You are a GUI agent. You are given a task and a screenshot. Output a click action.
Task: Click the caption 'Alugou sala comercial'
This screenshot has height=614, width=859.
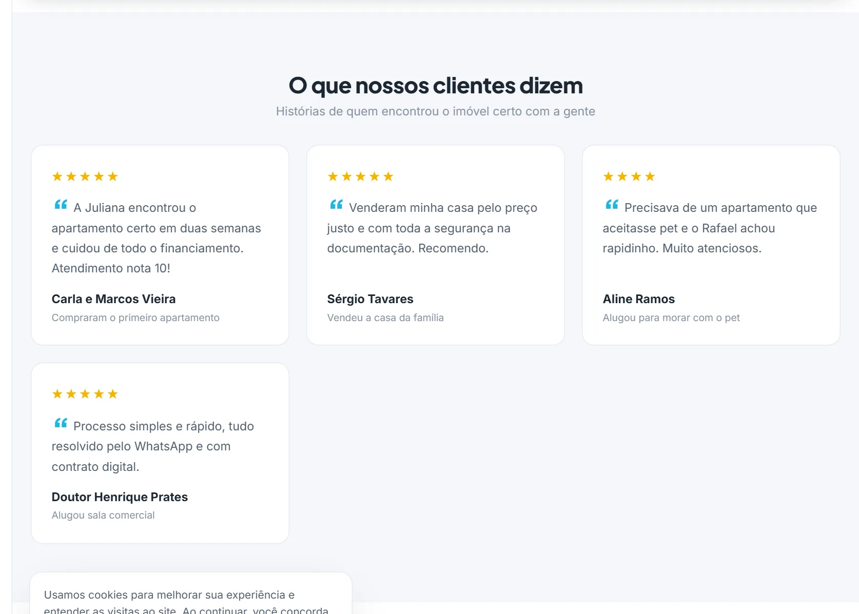point(103,515)
